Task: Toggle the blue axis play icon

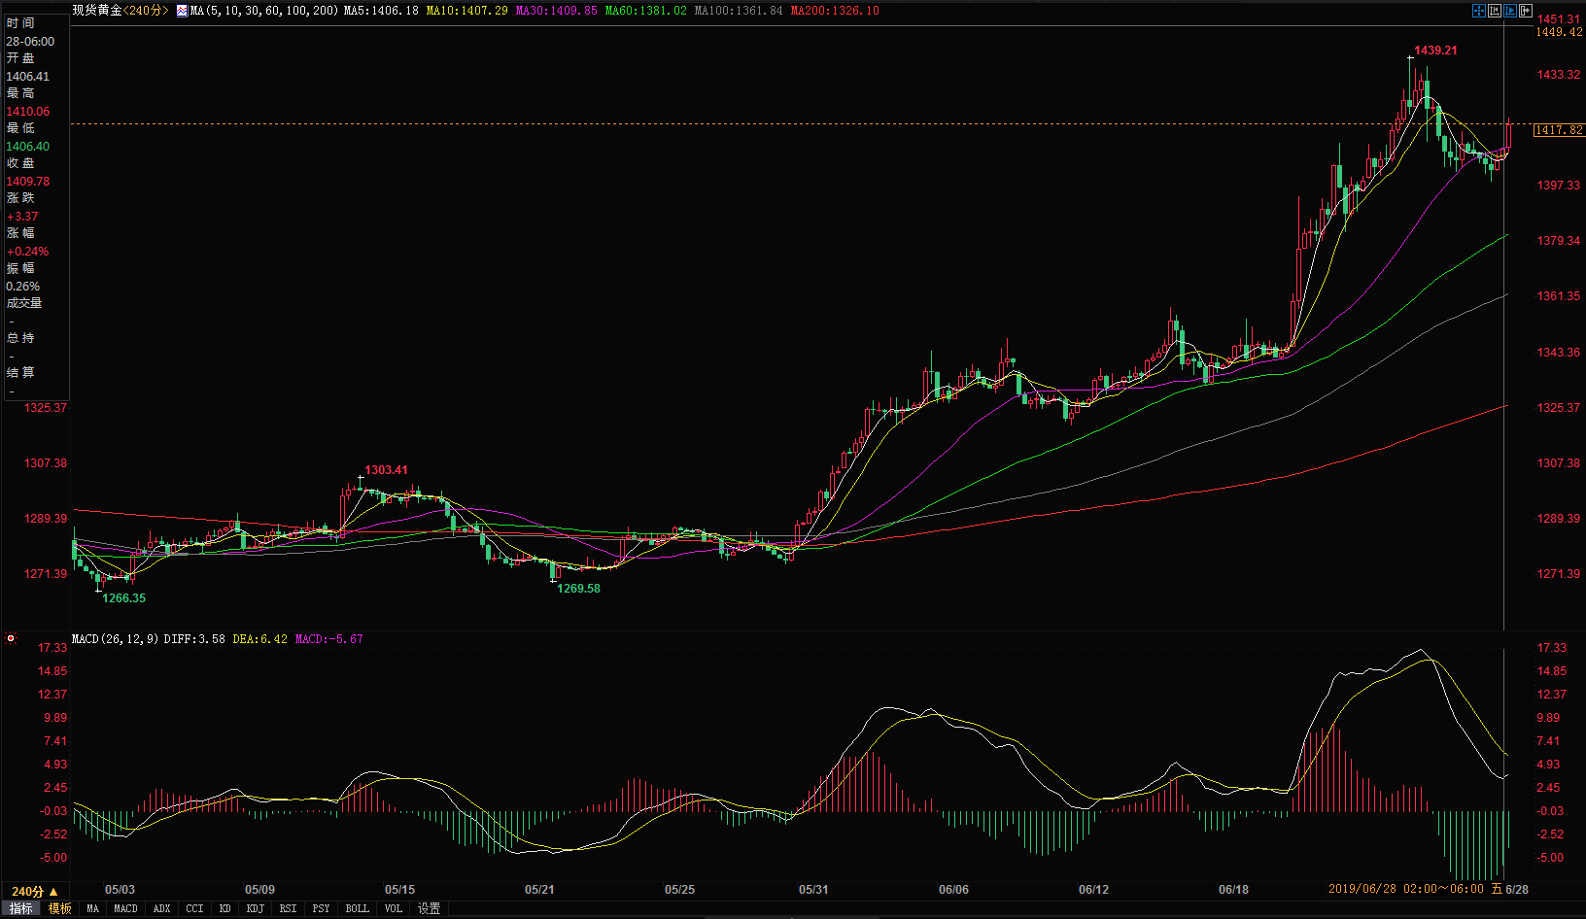Action: pyautogui.click(x=1510, y=11)
